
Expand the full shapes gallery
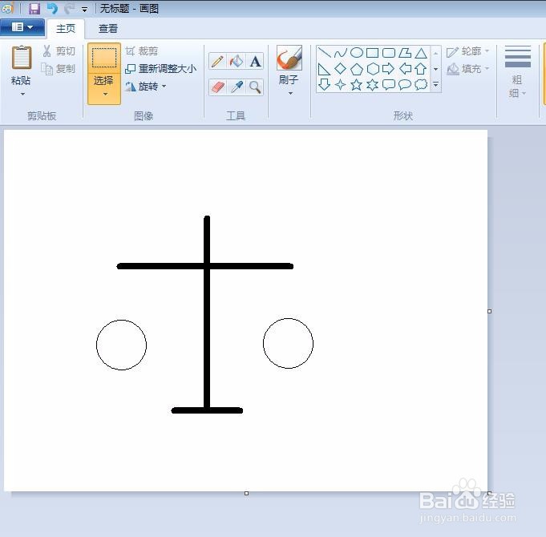435,84
